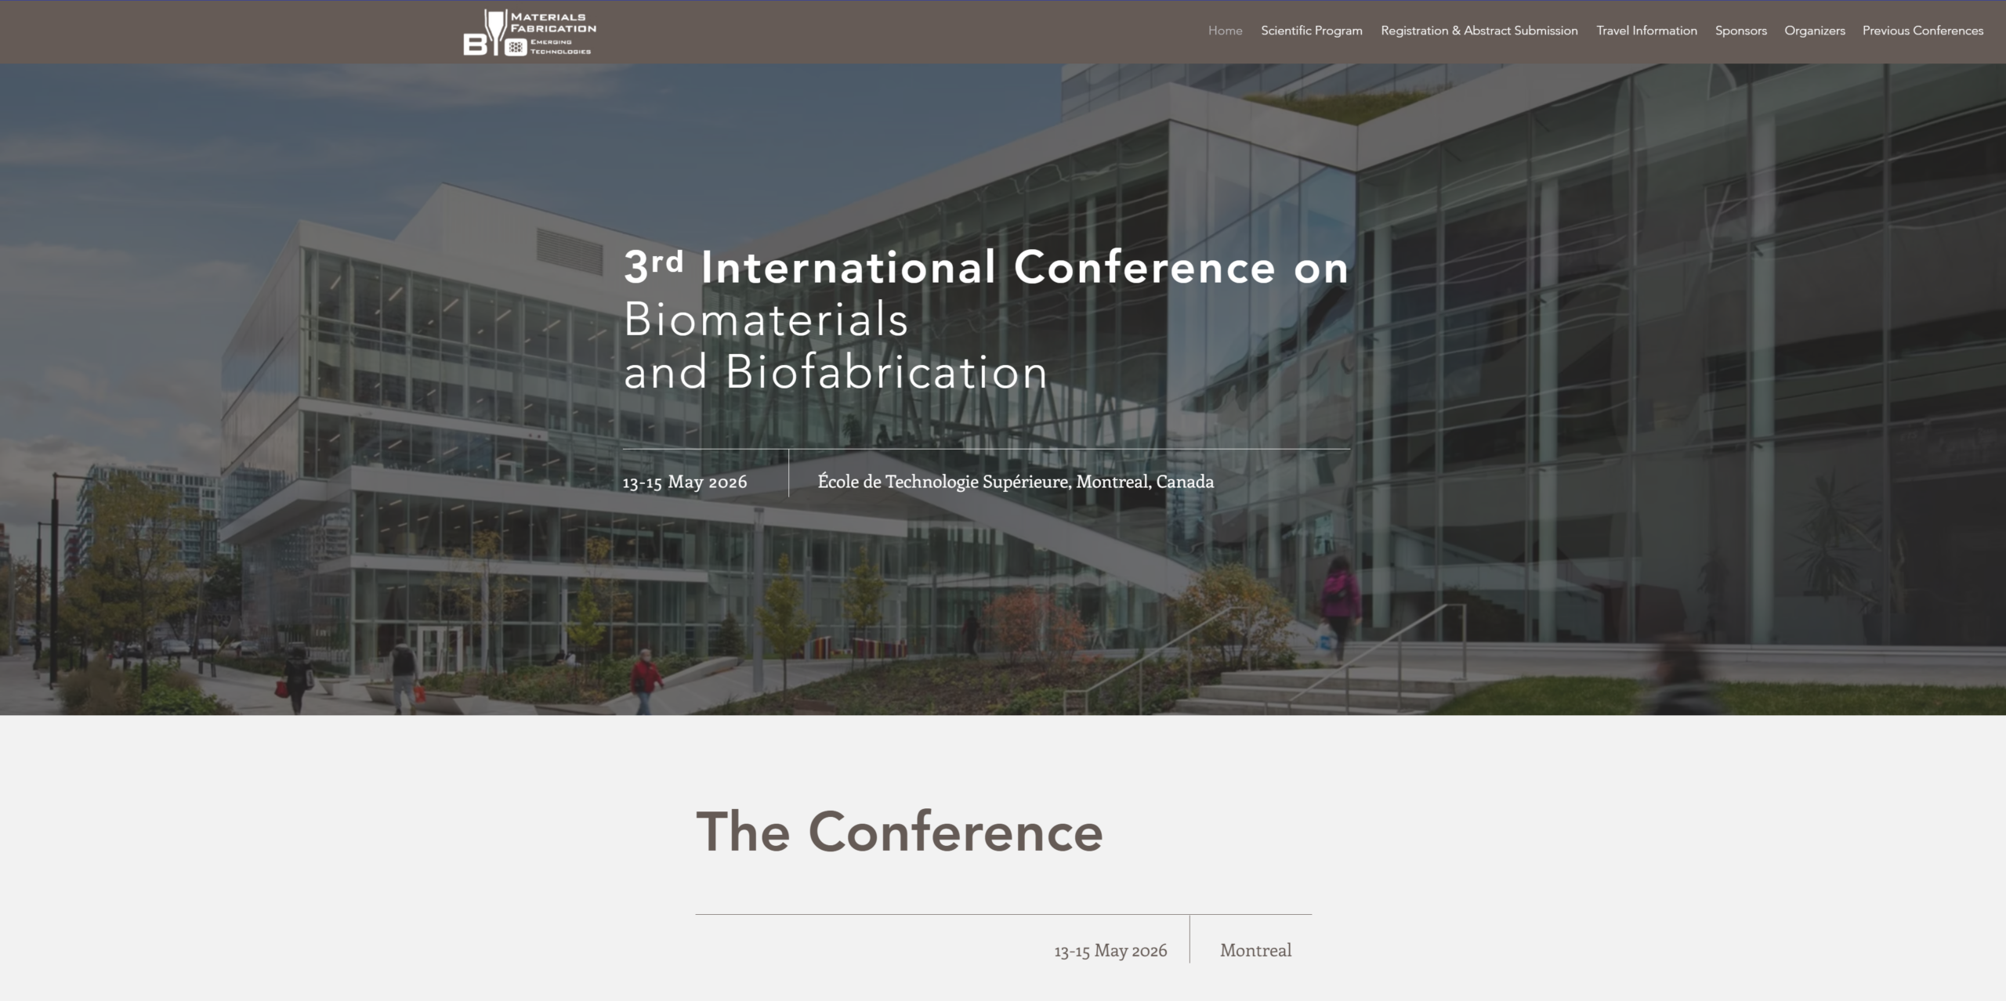Select the École de Technologie Supérieure location text

pyautogui.click(x=1015, y=482)
